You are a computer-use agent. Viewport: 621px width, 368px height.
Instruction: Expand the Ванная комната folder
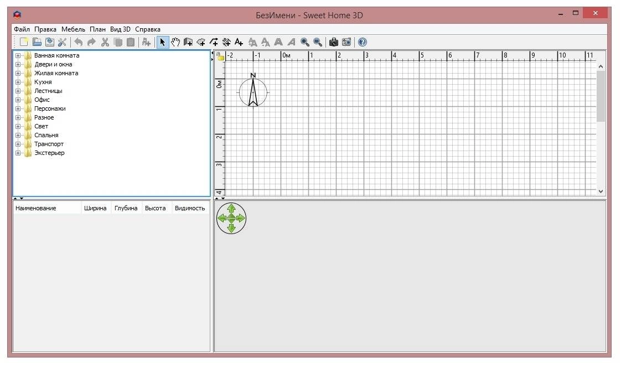click(18, 55)
